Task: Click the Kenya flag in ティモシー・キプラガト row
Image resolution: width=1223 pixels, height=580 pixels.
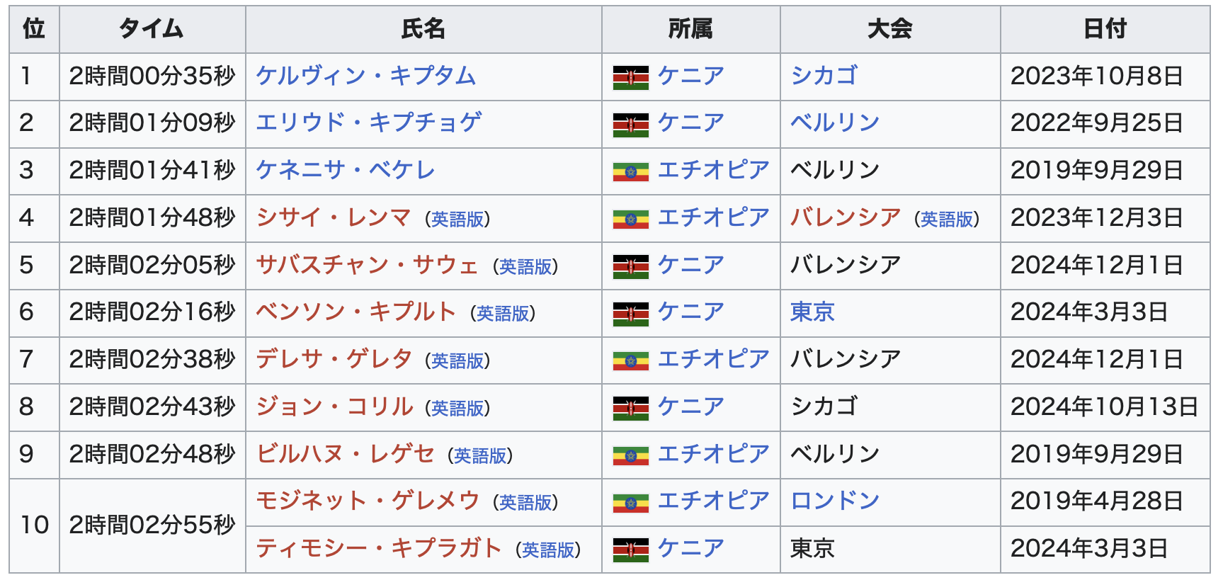Action: pyautogui.click(x=630, y=550)
